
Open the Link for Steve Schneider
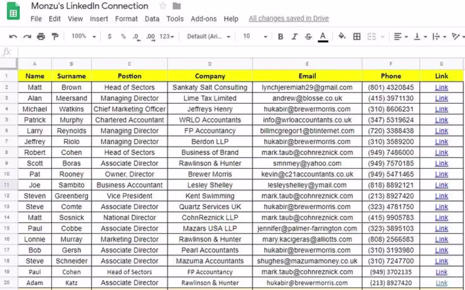pyautogui.click(x=441, y=261)
